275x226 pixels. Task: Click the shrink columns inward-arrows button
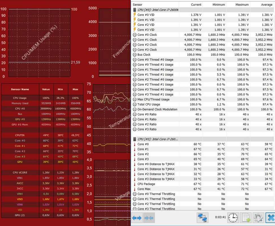(x=149, y=218)
